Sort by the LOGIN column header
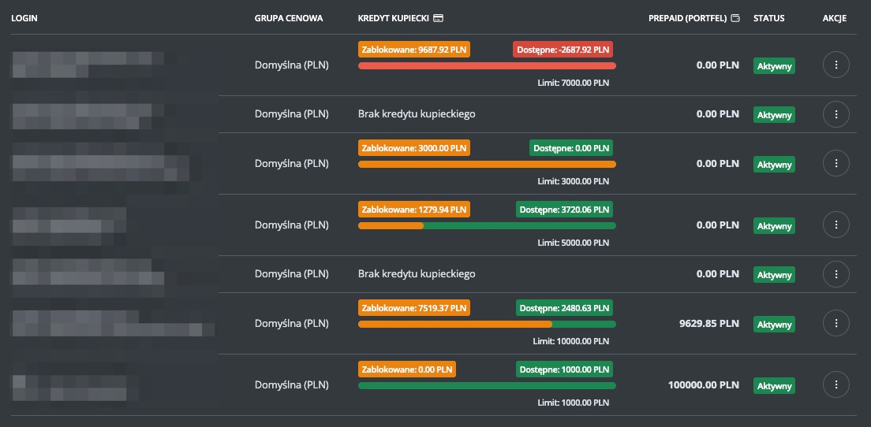871x427 pixels. click(24, 18)
